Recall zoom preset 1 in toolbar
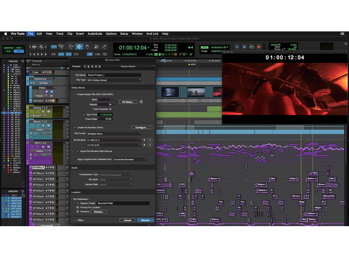This screenshot has width=349, height=257. click(x=30, y=54)
